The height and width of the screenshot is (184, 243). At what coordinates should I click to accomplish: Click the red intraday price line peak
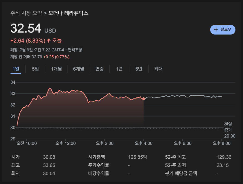click(x=50, y=88)
